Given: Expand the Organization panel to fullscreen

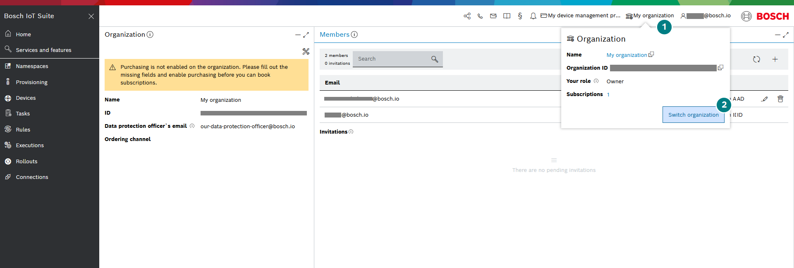Looking at the screenshot, I should click(x=306, y=35).
